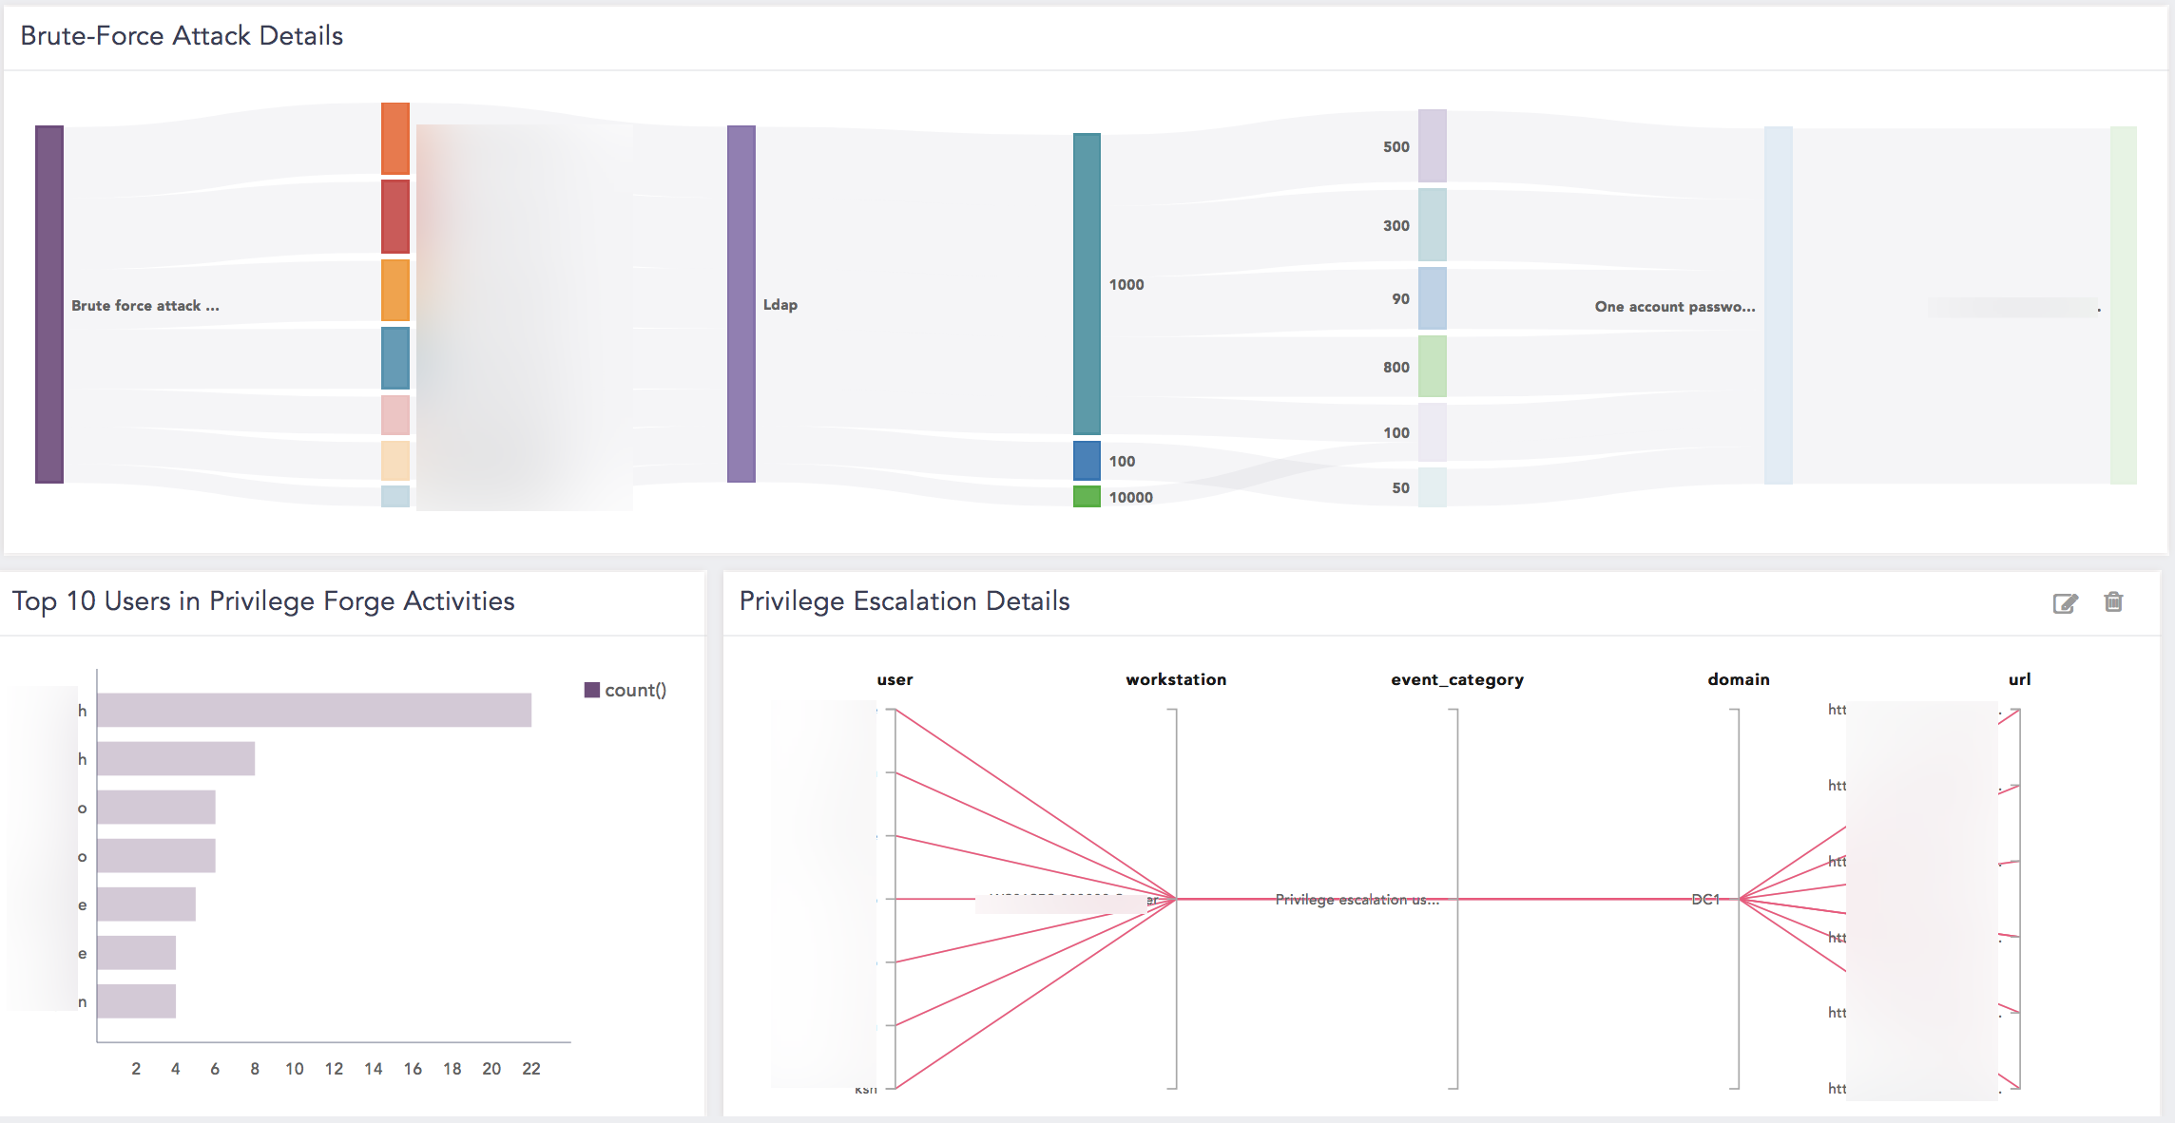
Task: Click the Privilege escalation event category label
Action: (x=1357, y=899)
